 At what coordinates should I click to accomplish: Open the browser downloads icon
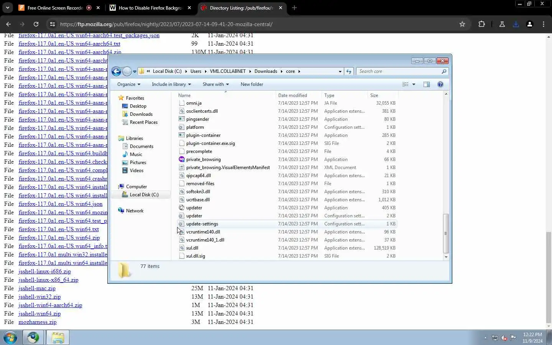(x=516, y=24)
